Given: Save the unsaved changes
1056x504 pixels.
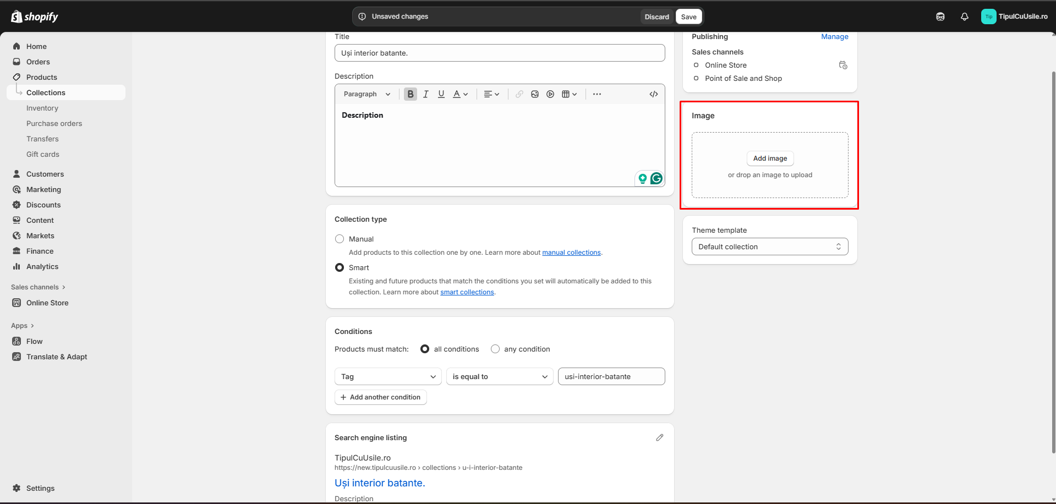Looking at the screenshot, I should (x=688, y=17).
